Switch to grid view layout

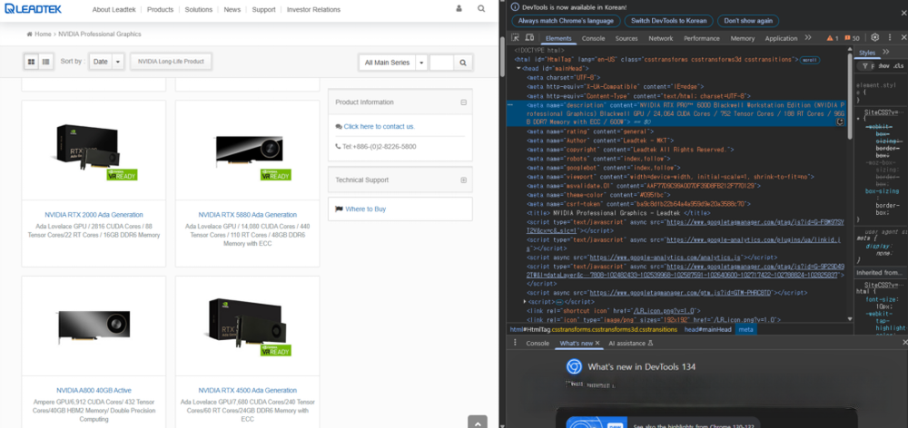pos(31,62)
